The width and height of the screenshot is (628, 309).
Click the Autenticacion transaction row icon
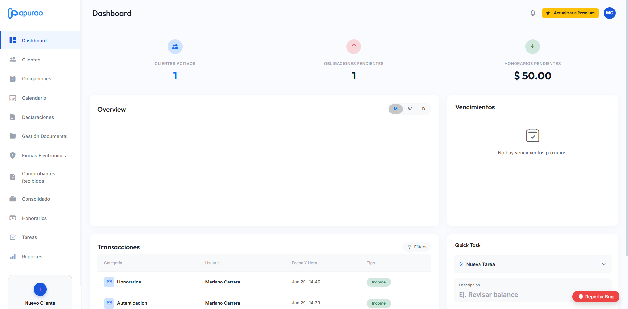tap(109, 303)
